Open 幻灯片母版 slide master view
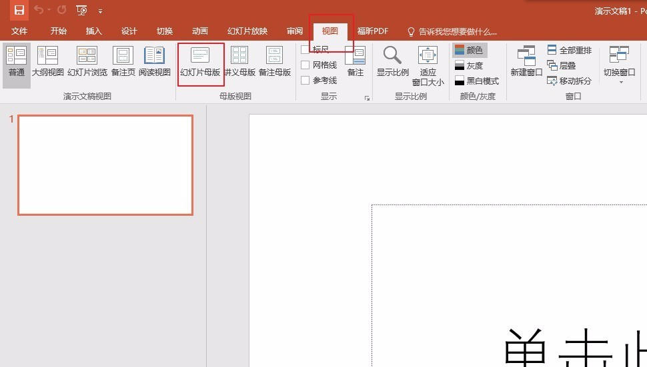 pyautogui.click(x=200, y=62)
